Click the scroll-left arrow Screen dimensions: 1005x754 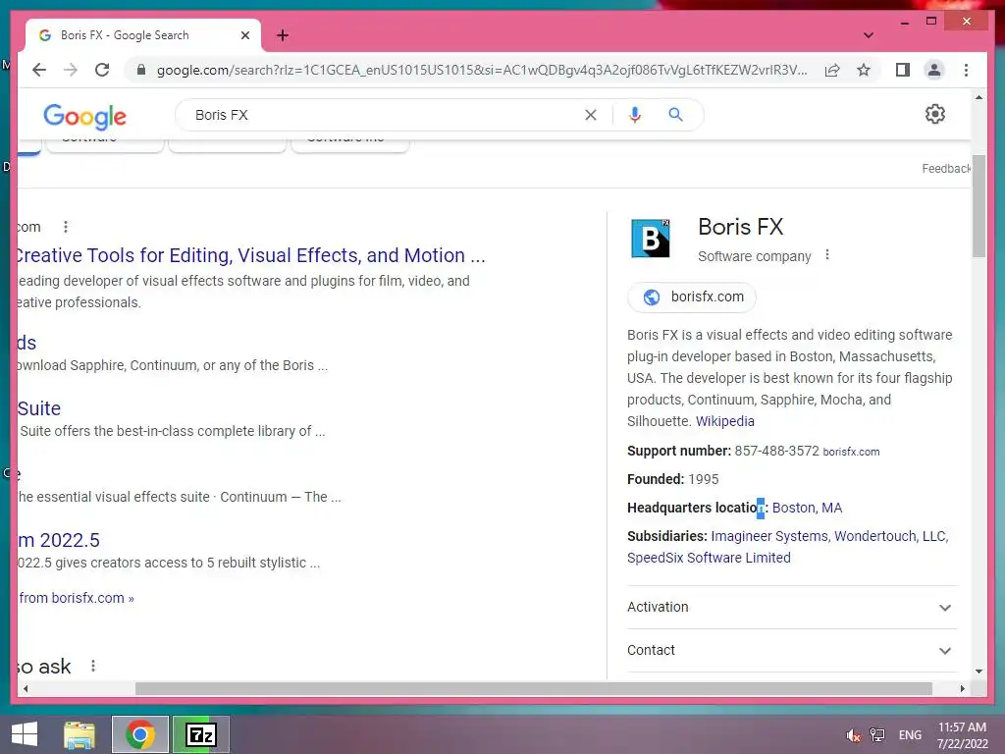25,688
